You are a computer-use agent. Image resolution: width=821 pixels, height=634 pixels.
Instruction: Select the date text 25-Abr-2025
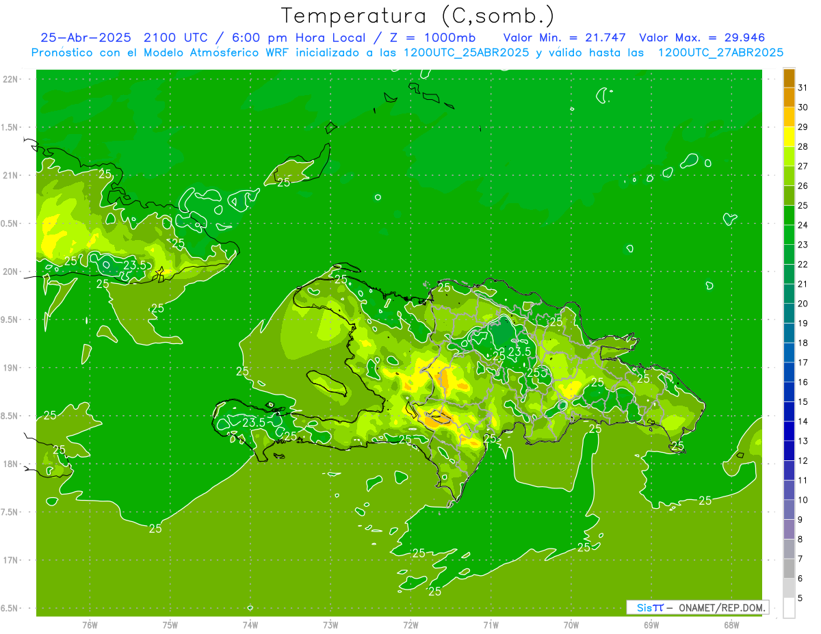click(x=86, y=38)
